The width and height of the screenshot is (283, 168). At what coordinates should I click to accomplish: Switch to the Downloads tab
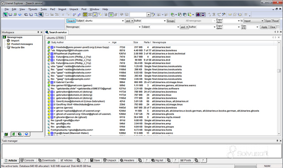(x=47, y=160)
